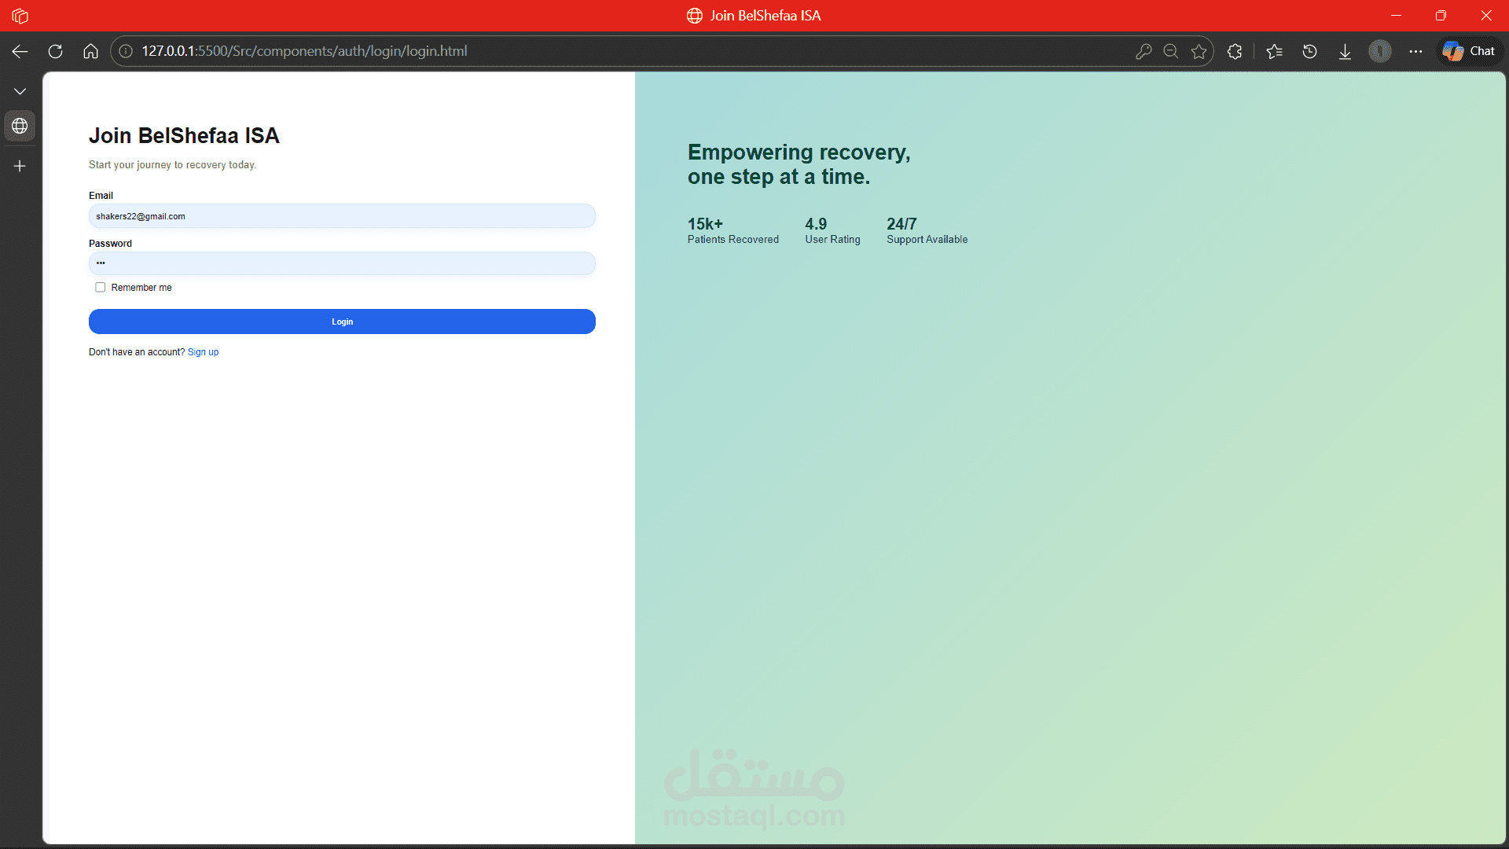Click into the Email input field
The height and width of the screenshot is (849, 1509).
[342, 216]
